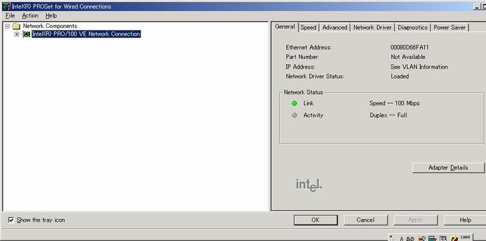The width and height of the screenshot is (486, 241).
Task: Click the See VLAN Information text
Action: (419, 67)
